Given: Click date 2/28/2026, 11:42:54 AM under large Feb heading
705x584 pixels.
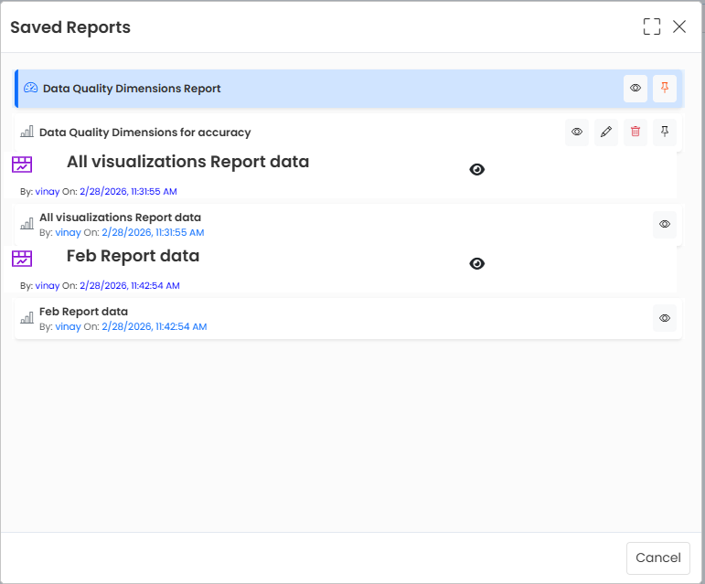Looking at the screenshot, I should tap(130, 286).
